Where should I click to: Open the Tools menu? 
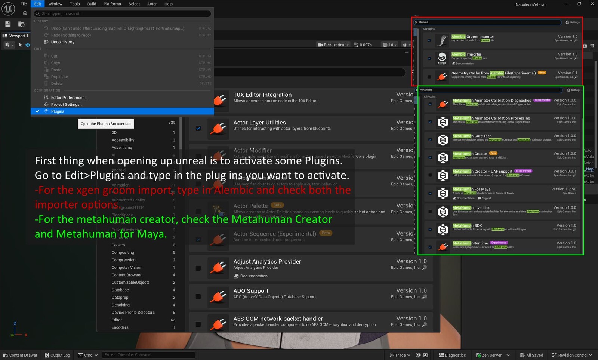pyautogui.click(x=75, y=4)
